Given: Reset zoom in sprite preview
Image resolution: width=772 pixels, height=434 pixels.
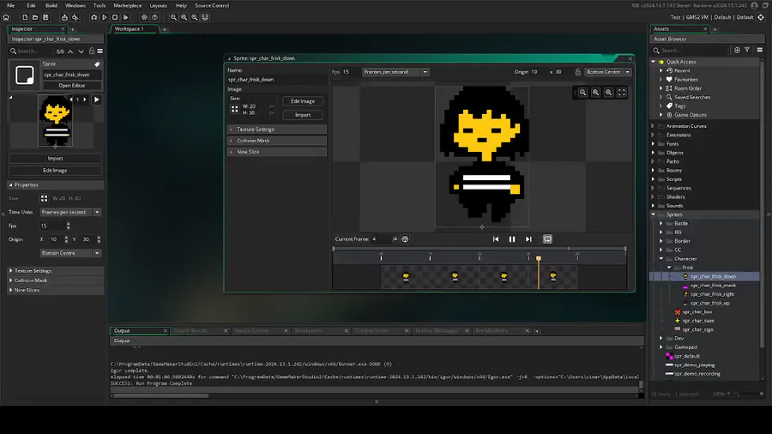Looking at the screenshot, I should 596,93.
